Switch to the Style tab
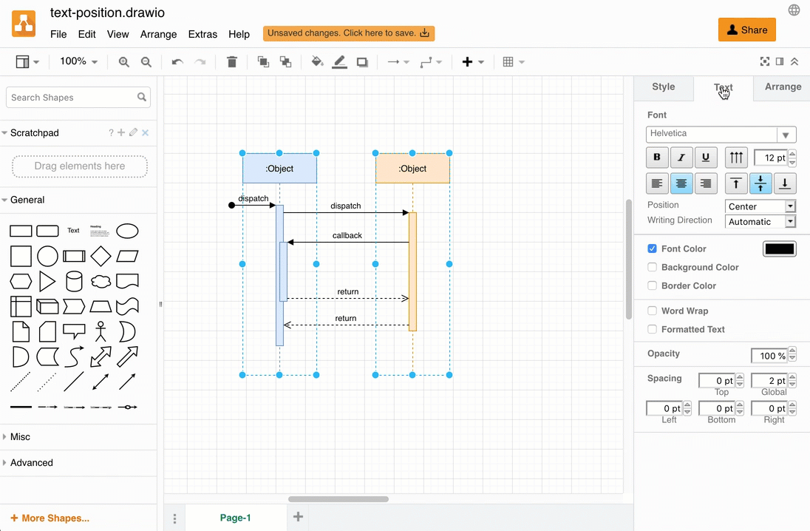The image size is (810, 531). tap(663, 87)
